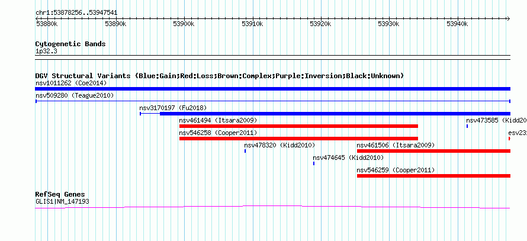Click the 53890k ruler label
The width and height of the screenshot is (527, 241).
(x=115, y=24)
